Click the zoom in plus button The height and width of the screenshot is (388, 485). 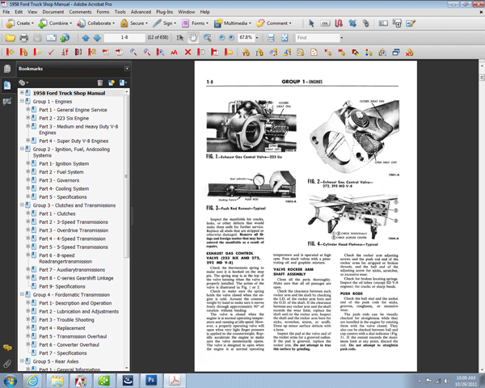(231, 38)
